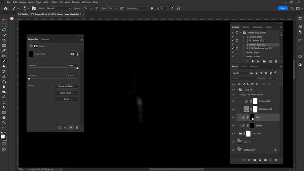The height and width of the screenshot is (171, 304).
Task: Open the brush Mode dropdown
Action: 58,8
